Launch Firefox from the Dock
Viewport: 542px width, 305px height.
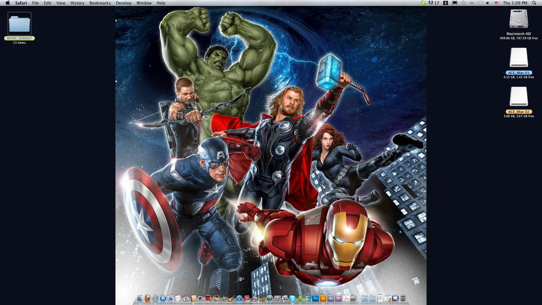(148, 298)
